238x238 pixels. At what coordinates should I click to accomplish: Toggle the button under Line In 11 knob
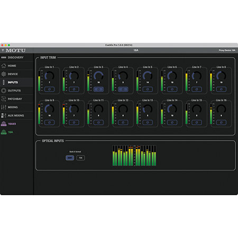[98, 122]
